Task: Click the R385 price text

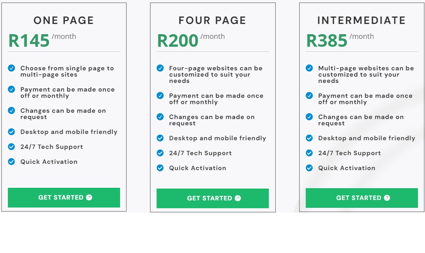Action: pos(327,40)
